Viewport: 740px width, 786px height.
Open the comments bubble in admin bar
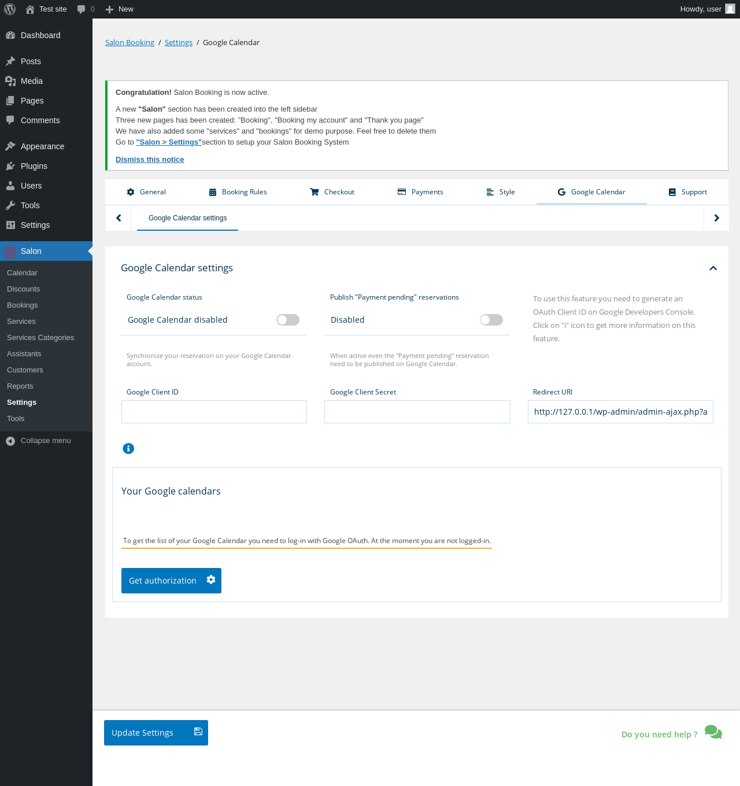coord(82,9)
